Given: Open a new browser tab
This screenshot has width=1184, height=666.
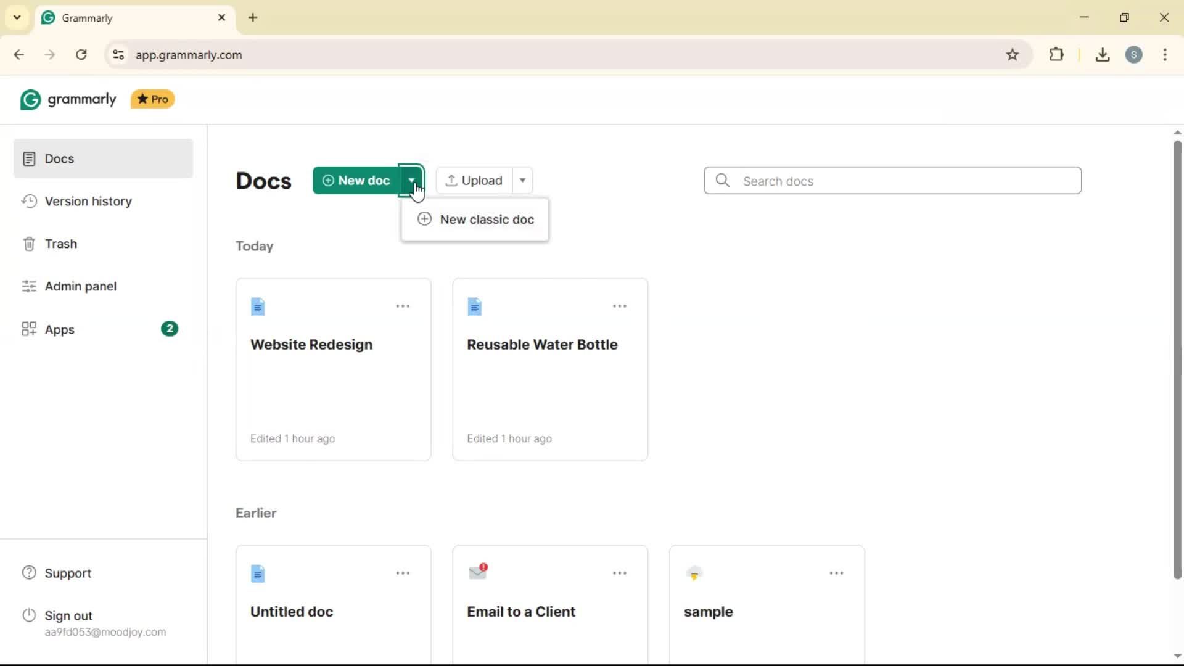Looking at the screenshot, I should [x=253, y=18].
